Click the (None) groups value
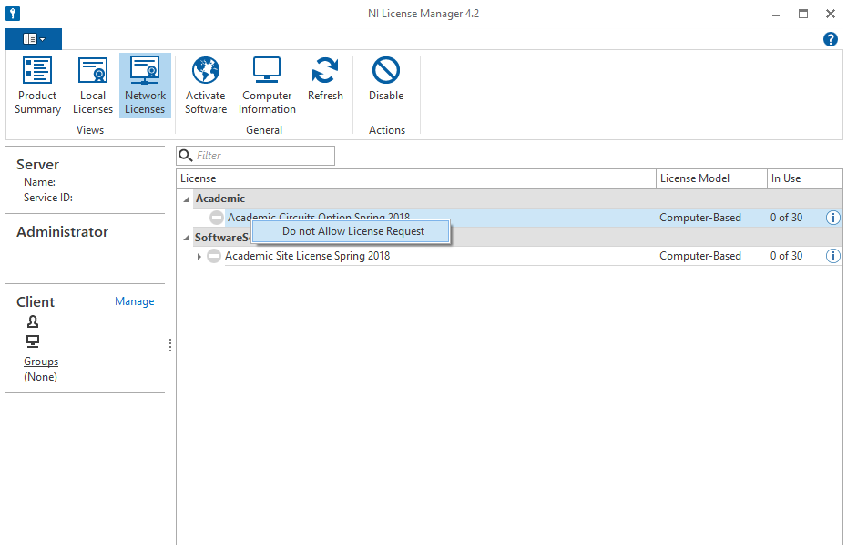Image resolution: width=847 pixels, height=550 pixels. click(40, 377)
